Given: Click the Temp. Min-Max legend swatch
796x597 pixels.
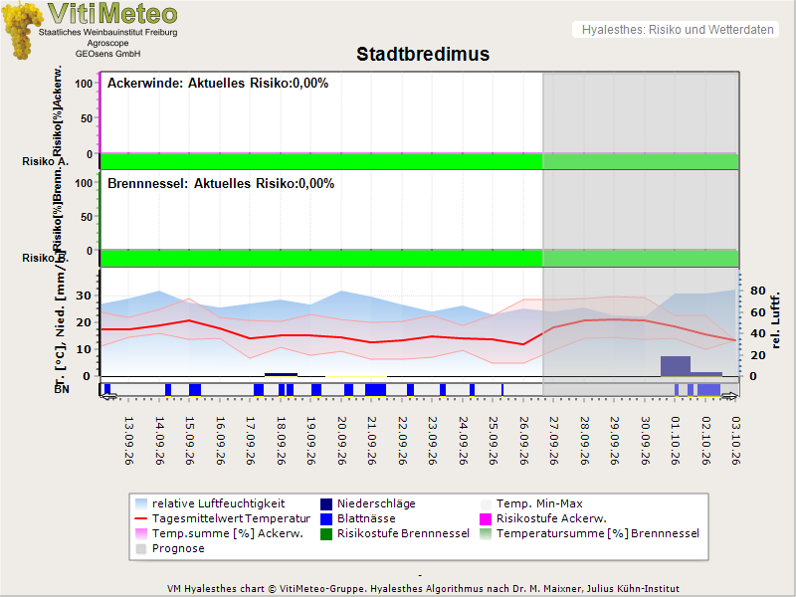Looking at the screenshot, I should pos(486,504).
